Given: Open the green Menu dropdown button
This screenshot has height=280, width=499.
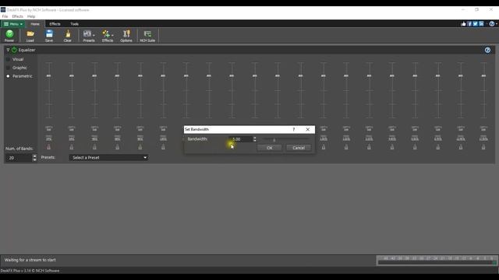Looking at the screenshot, I should [13, 24].
